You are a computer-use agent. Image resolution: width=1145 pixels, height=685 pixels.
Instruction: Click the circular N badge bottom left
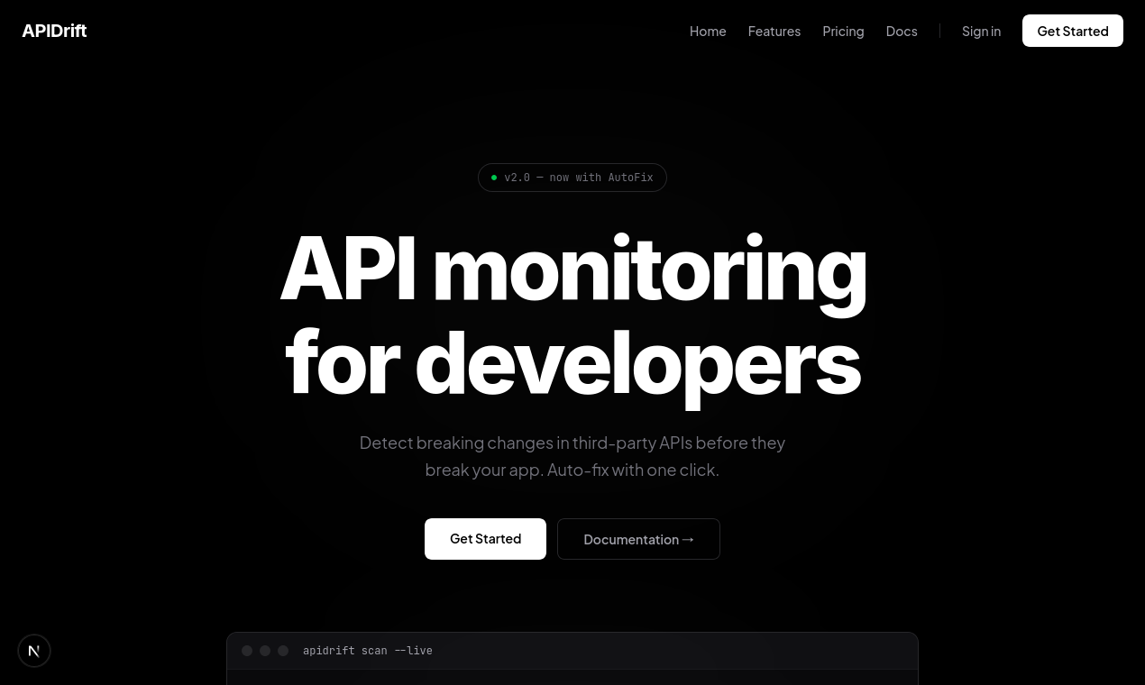click(34, 651)
